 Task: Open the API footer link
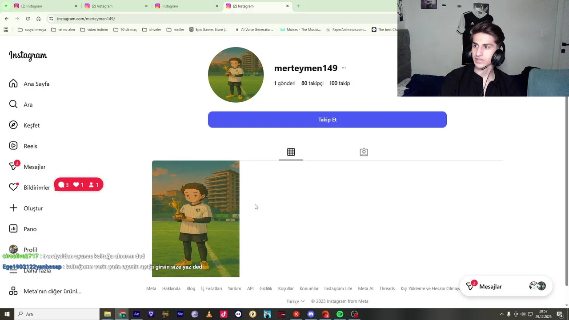250,288
